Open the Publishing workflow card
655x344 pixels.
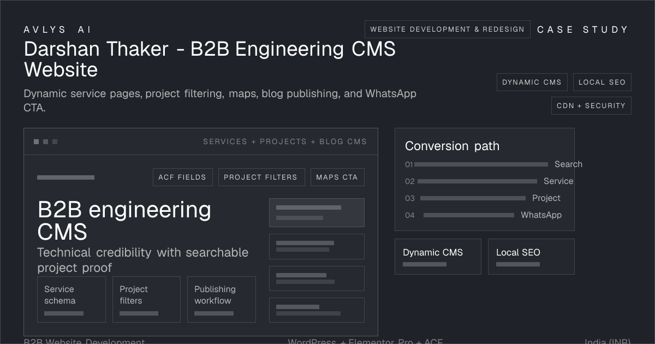222,299
